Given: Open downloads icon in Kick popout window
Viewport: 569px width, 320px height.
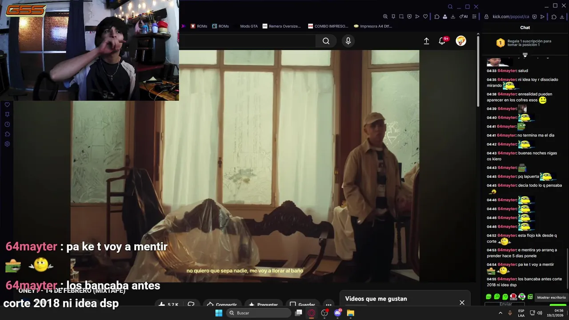Looking at the screenshot, I should pyautogui.click(x=562, y=16).
